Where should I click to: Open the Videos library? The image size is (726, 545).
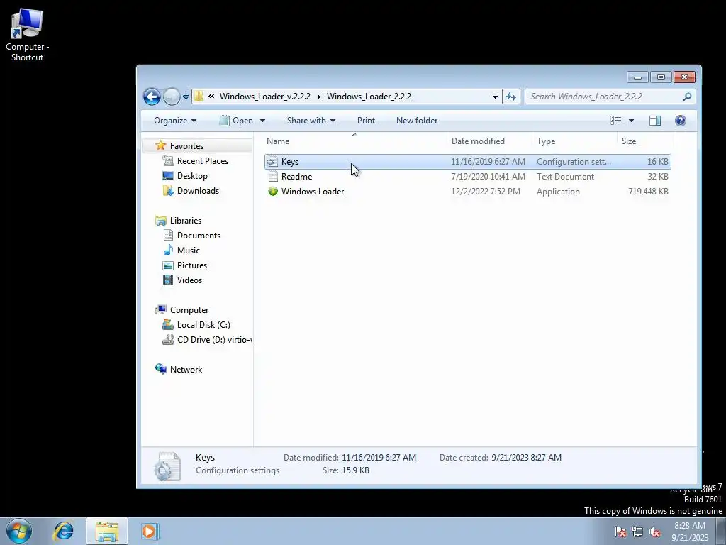[x=189, y=280]
